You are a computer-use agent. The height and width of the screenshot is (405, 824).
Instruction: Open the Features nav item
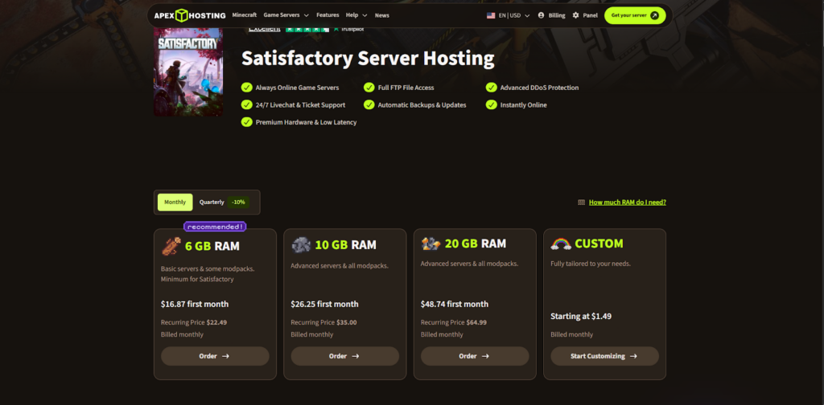(x=328, y=15)
